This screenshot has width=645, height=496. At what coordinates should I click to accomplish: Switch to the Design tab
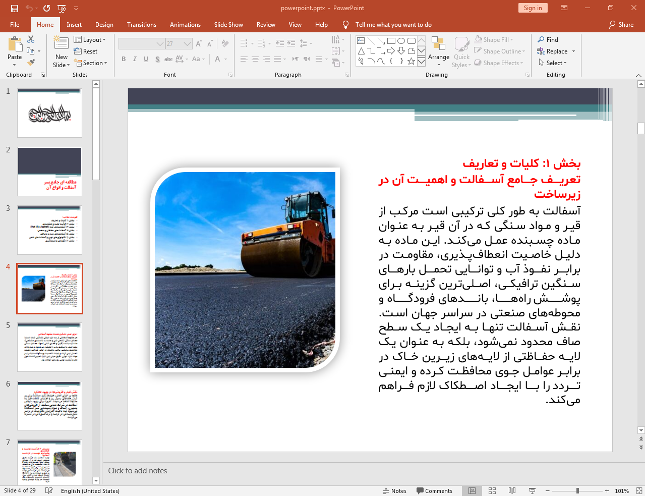pos(104,25)
